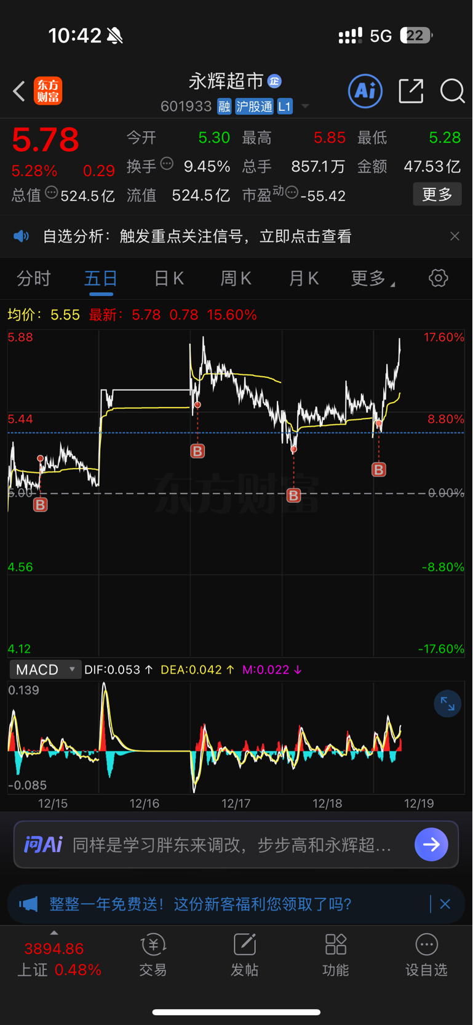
Task: Tap the 沪股通 tag badge
Action: click(254, 107)
